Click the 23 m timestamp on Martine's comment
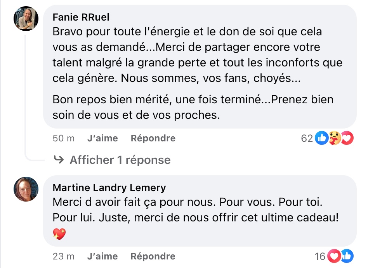368x268 pixels. pos(64,256)
